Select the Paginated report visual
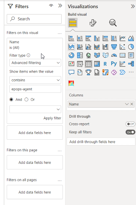This screenshot has width=136, height=205. pyautogui.click(x=97, y=72)
